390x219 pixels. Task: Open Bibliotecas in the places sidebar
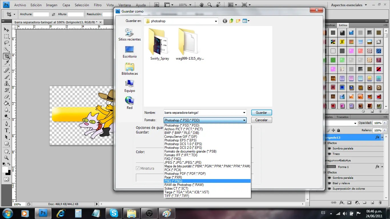130,69
